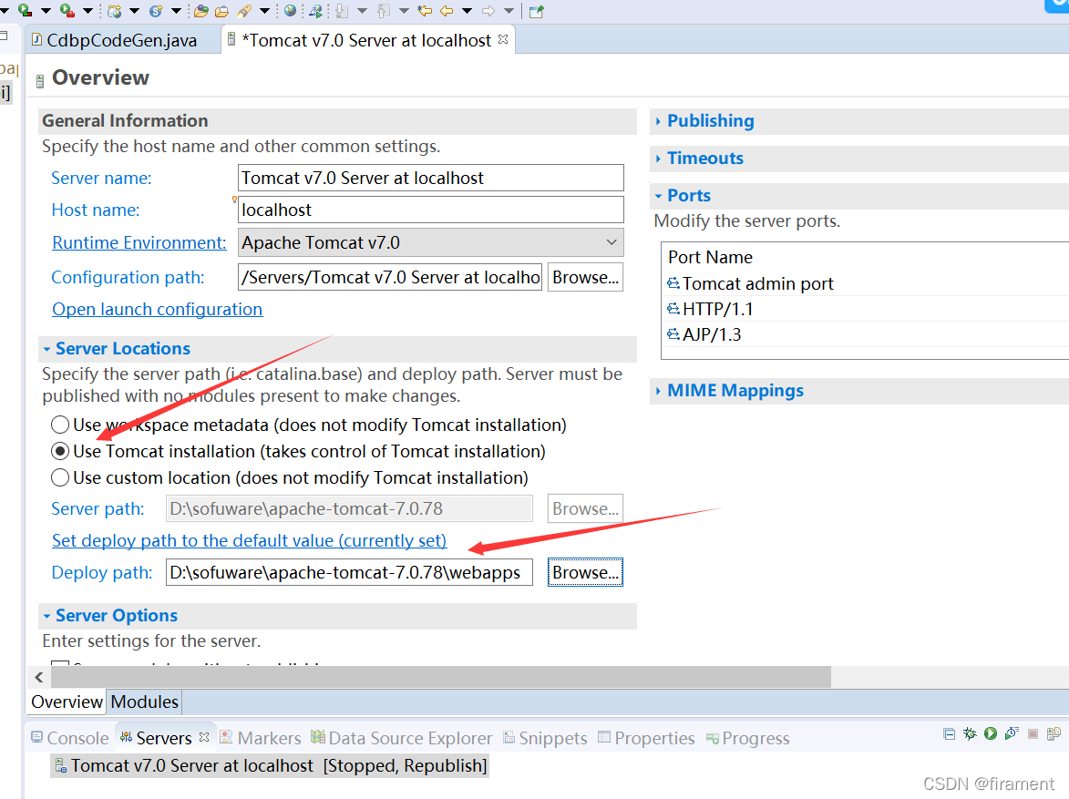Click the blue S new servlet toolbar icon
This screenshot has width=1069, height=799.
pos(156,11)
